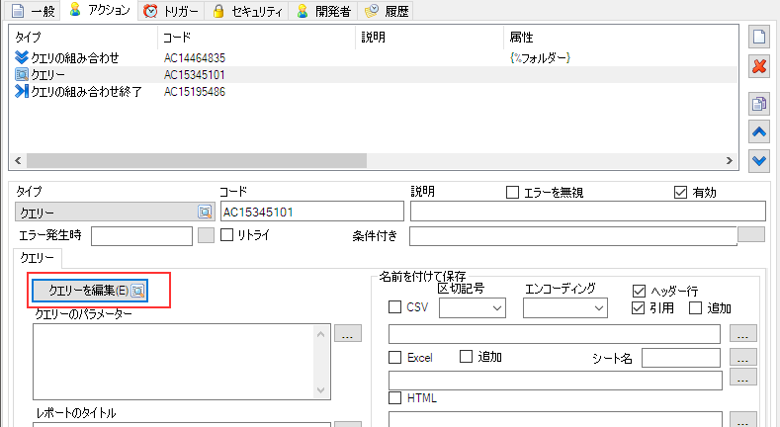Screen dimensions: 780x427
Task: Click parameter box scroll up arrow
Action: (321, 334)
